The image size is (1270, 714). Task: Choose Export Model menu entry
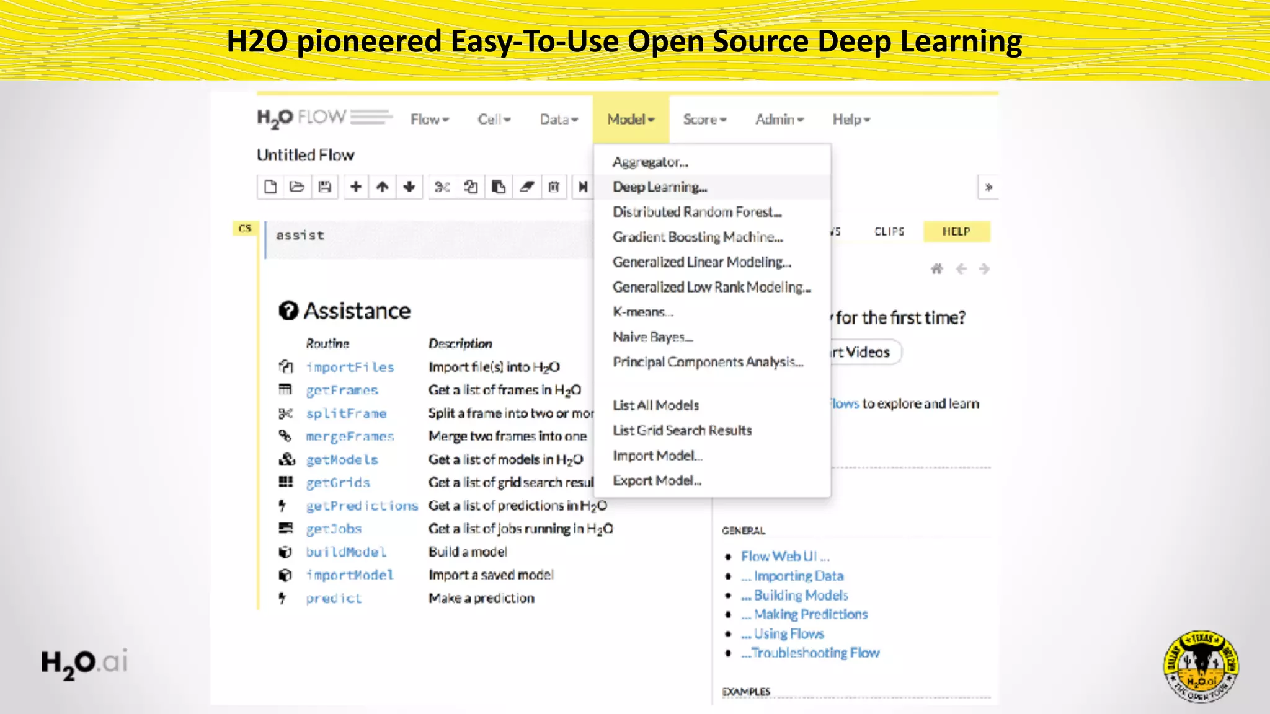coord(712,480)
